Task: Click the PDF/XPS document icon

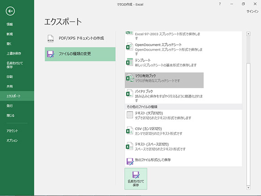Action: click(50, 38)
